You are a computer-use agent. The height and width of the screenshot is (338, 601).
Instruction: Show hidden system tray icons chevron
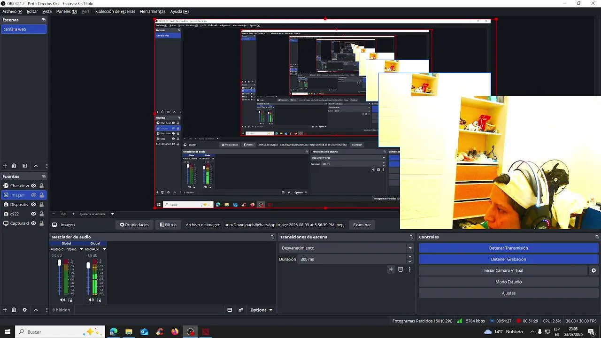click(x=532, y=332)
